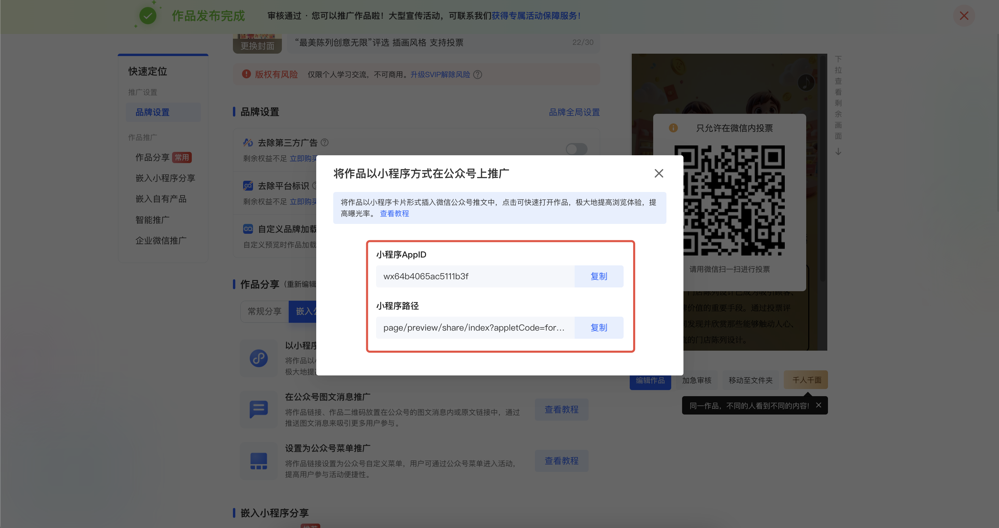Open 查看教程 for 公众号图文消息推广
Viewport: 999px width, 528px height.
(561, 409)
